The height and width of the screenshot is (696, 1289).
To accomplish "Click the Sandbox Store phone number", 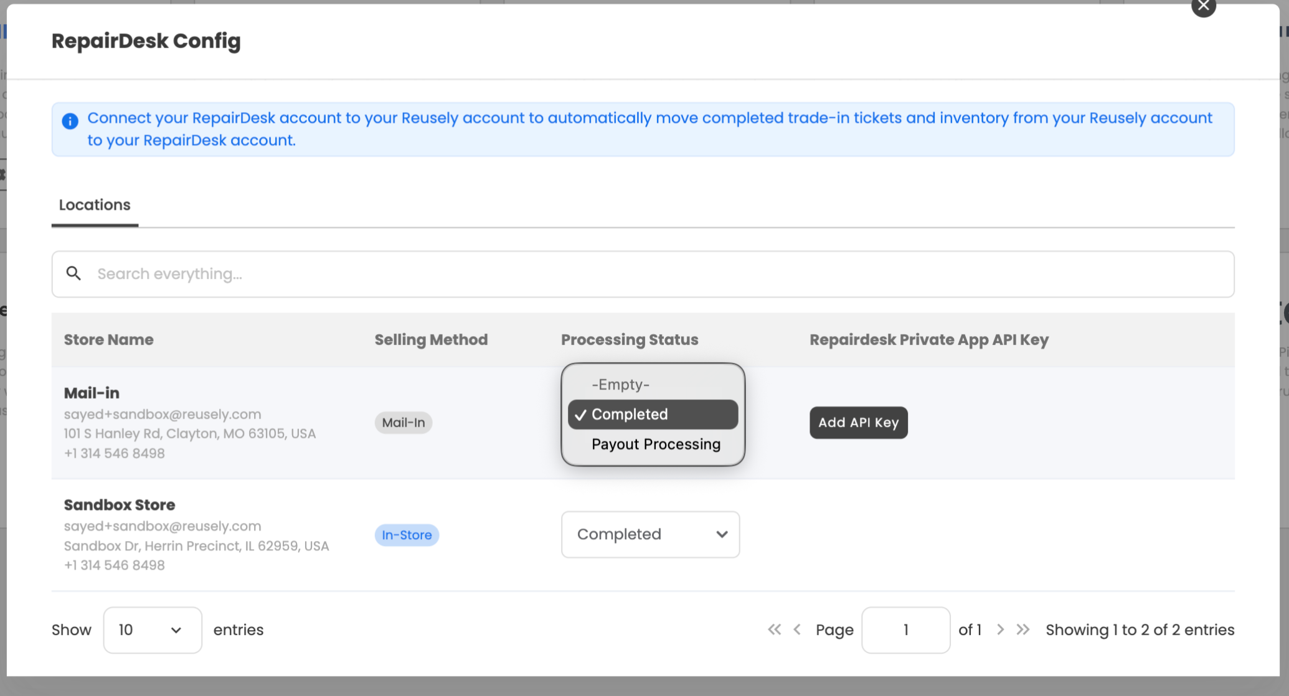I will click(115, 565).
